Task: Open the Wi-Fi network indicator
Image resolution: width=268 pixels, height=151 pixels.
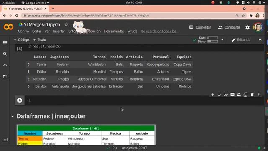Action: pos(237,3)
